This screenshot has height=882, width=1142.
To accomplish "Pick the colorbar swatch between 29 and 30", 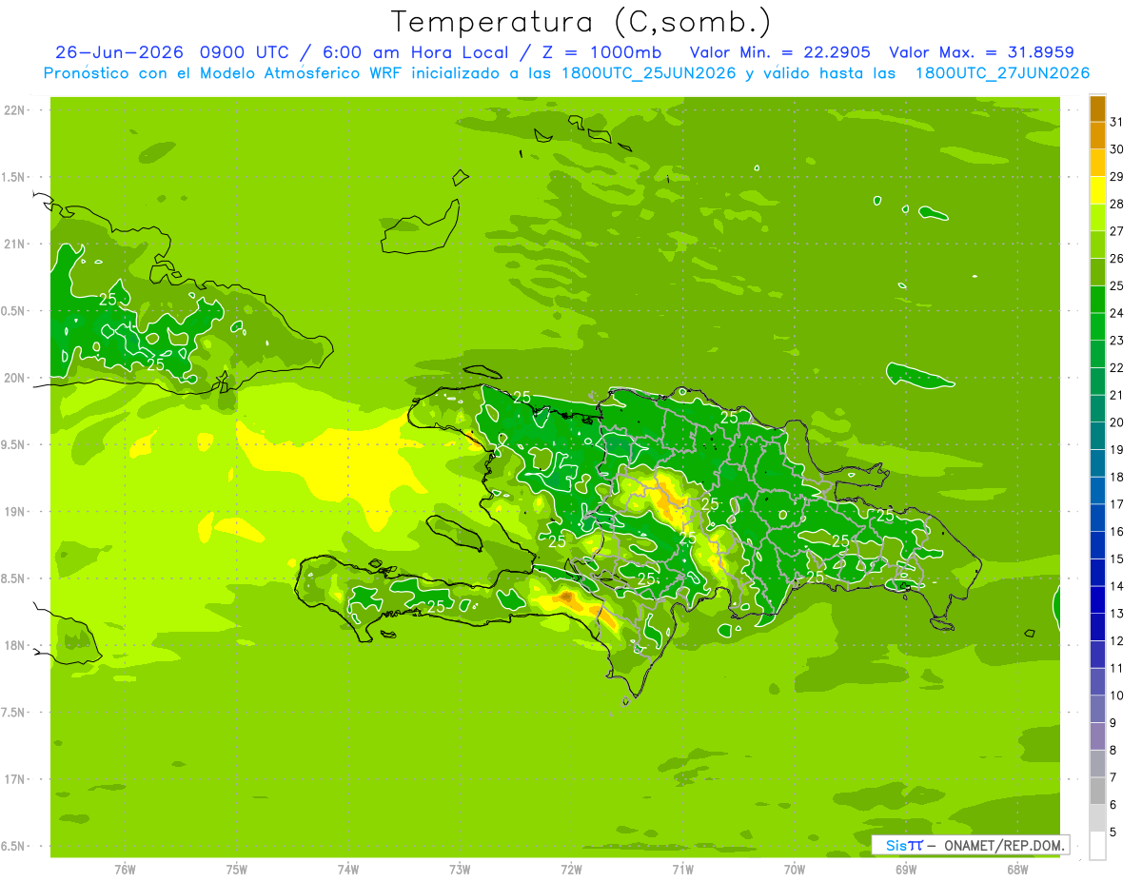I will 1097,163.
